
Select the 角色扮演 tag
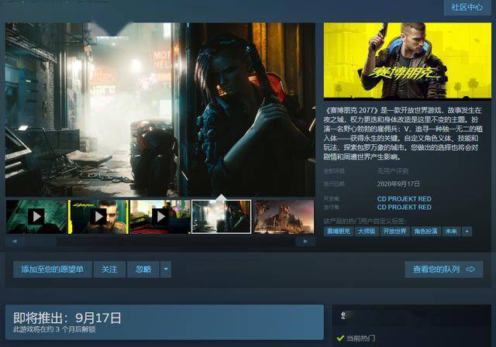(x=425, y=232)
